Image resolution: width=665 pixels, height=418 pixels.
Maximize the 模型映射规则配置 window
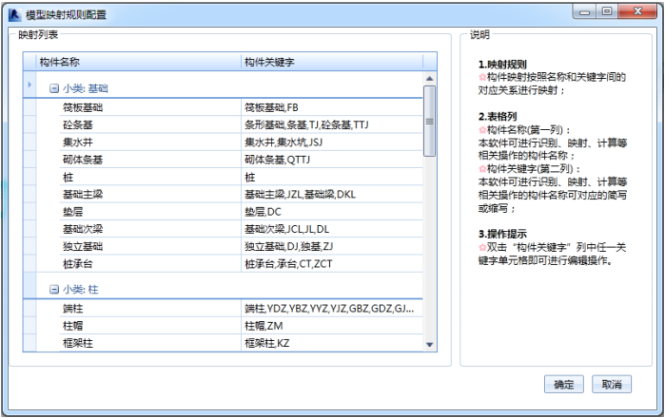607,11
